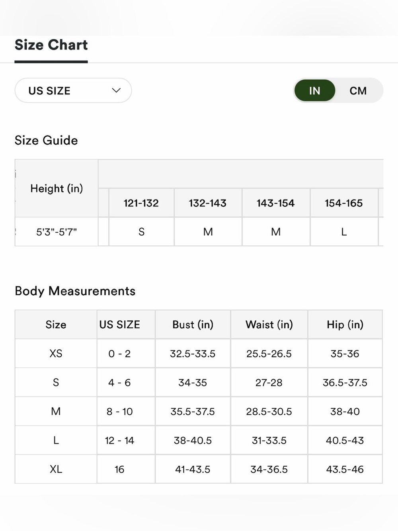
Task: Click the Size Guide heading
Action: [x=46, y=140]
